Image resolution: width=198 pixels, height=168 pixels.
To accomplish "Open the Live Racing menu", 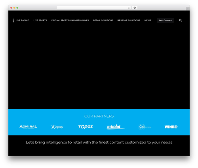I will tap(23, 20).
